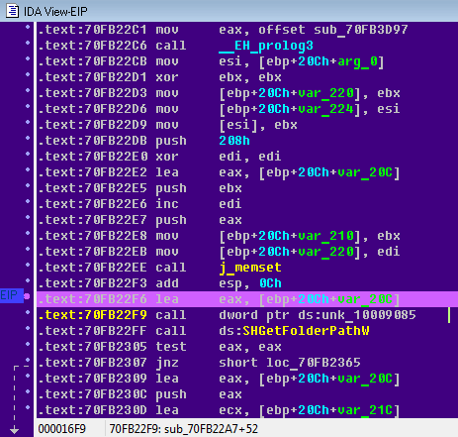Viewport: 458px width, 437px height.
Task: Click arg_0 in line 70FB22CB
Action: tap(357, 61)
